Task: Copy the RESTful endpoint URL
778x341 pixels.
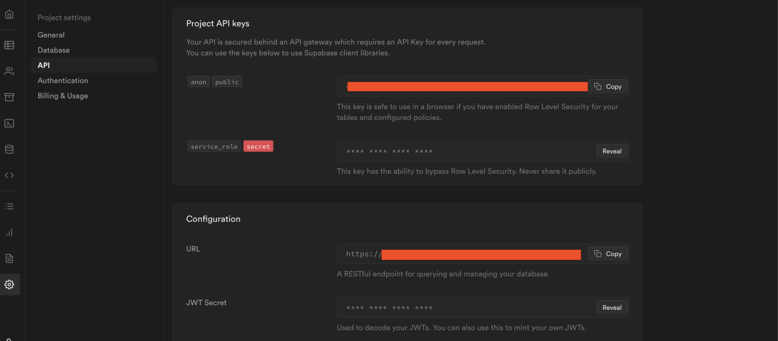Action: pos(607,253)
